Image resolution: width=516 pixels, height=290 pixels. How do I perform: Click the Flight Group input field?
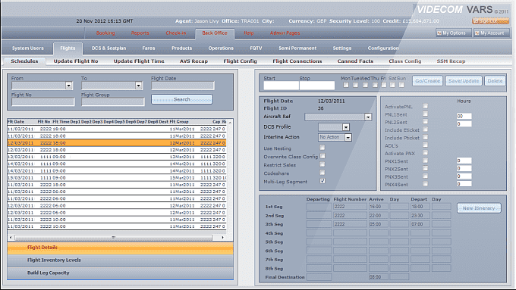pyautogui.click(x=112, y=101)
